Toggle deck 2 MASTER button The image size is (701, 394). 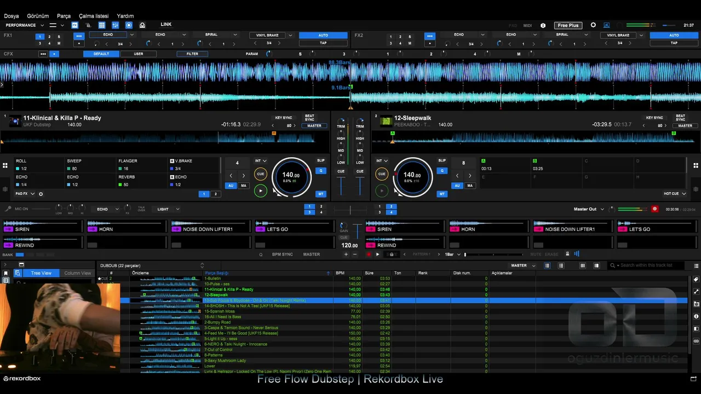(x=685, y=126)
